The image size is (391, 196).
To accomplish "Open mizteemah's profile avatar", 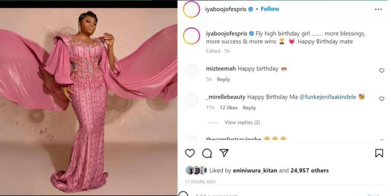I will click(192, 71).
